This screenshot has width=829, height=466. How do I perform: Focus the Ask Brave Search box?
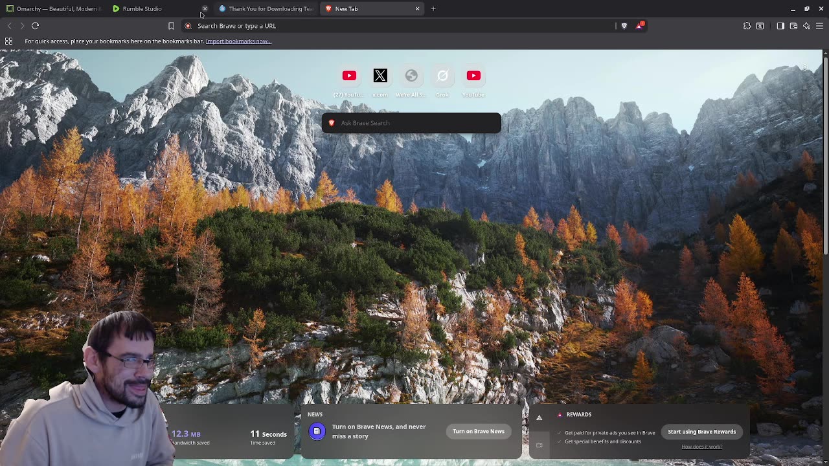point(411,123)
